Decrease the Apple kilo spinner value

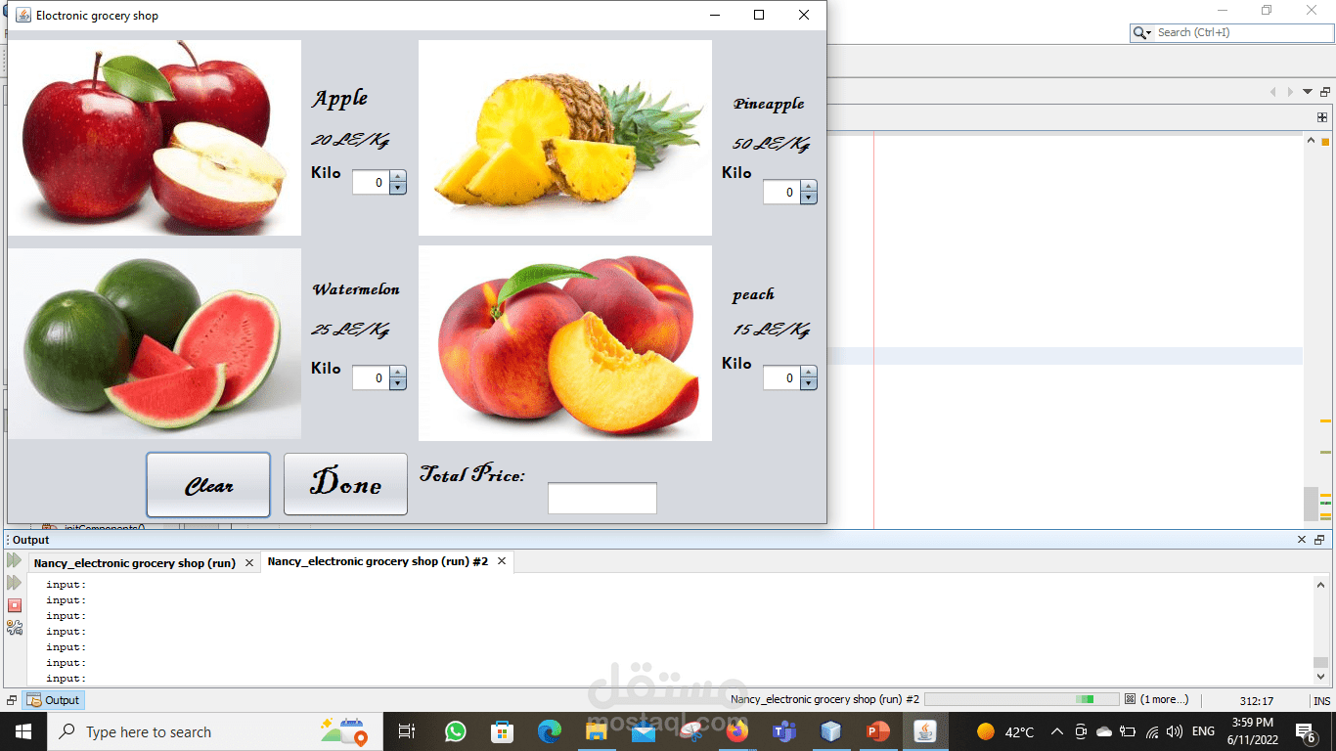(x=397, y=188)
